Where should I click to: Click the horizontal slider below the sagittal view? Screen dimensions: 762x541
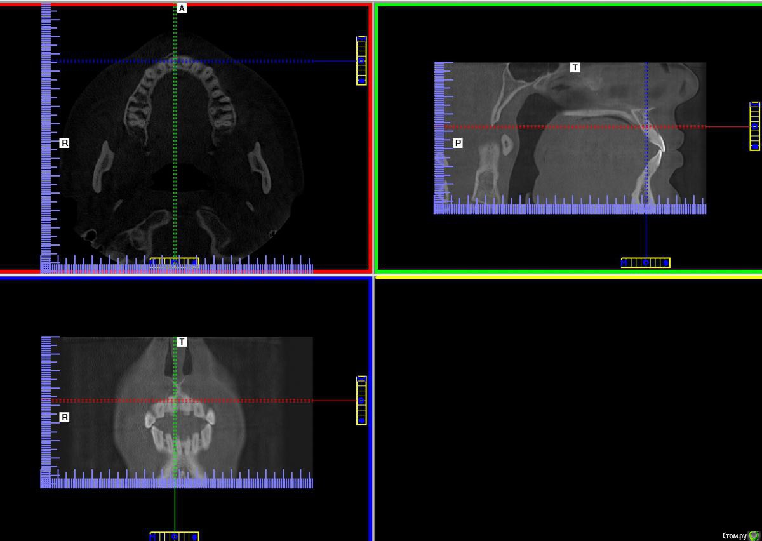(645, 262)
